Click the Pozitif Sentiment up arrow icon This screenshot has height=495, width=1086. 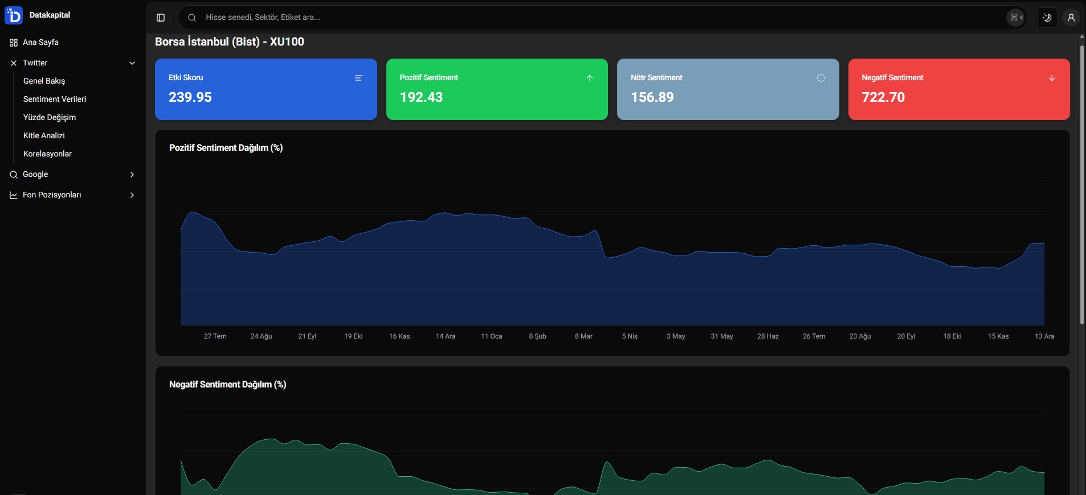[590, 78]
